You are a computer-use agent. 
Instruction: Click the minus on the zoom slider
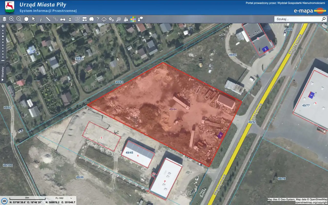coord(3,60)
